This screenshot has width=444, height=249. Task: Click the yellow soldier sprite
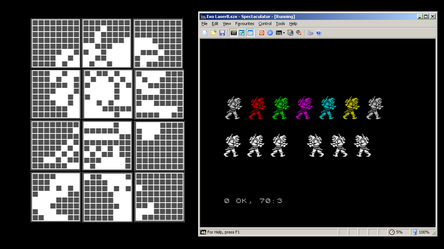click(351, 108)
